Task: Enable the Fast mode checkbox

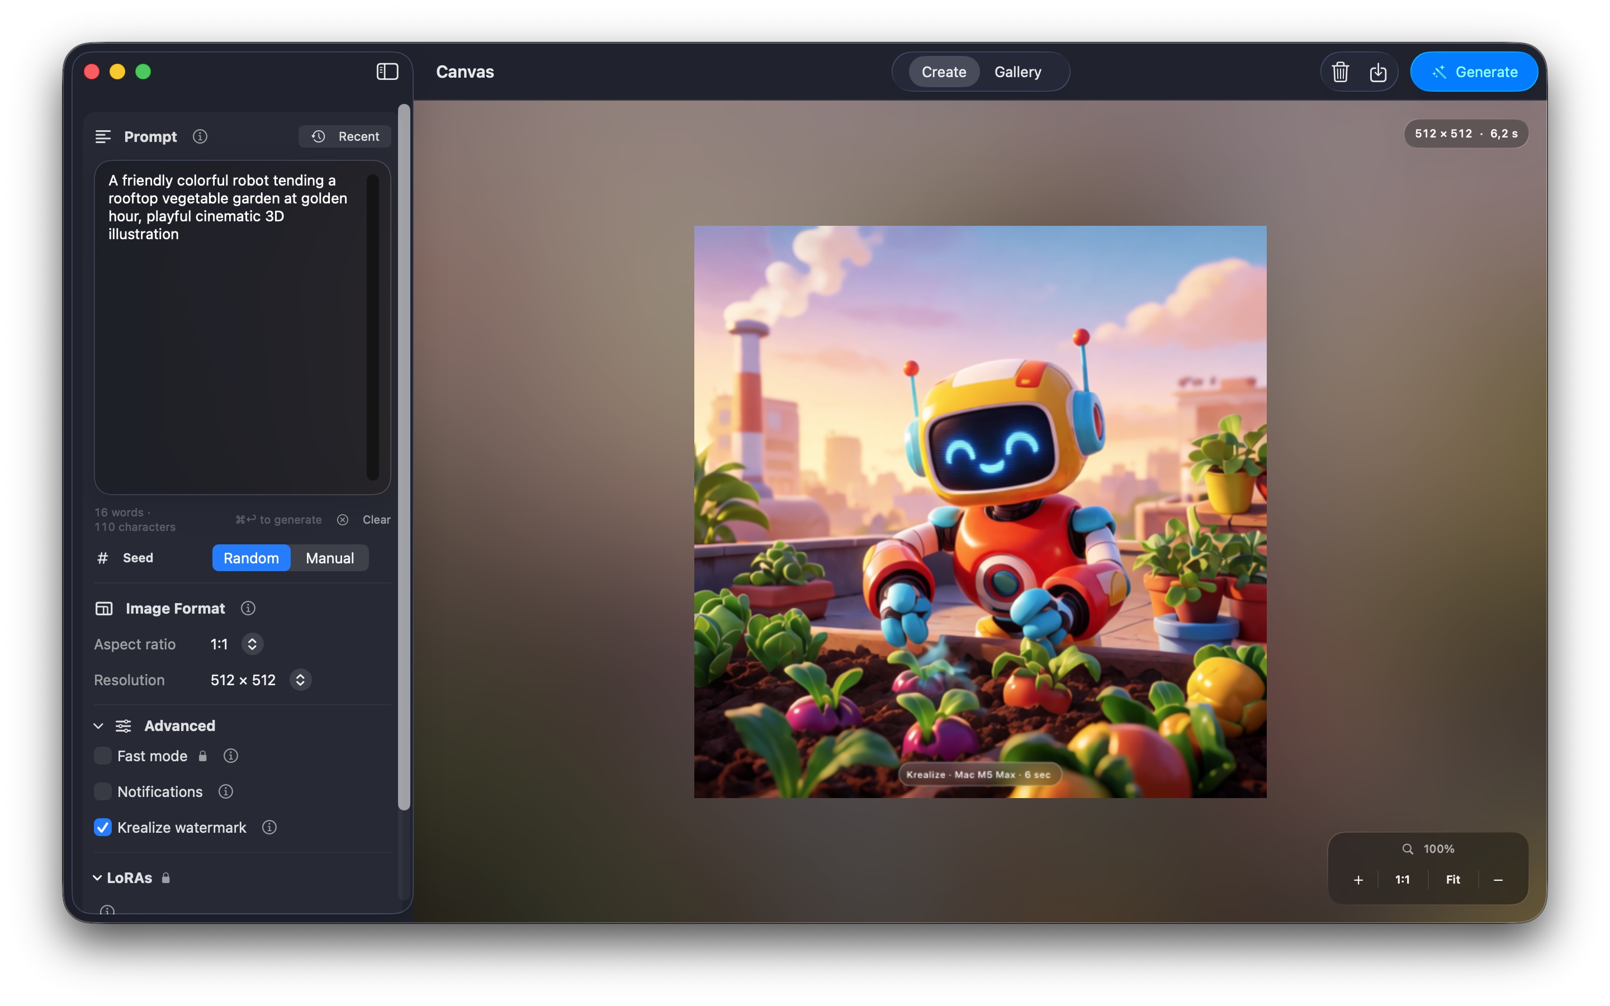Action: coord(102,756)
